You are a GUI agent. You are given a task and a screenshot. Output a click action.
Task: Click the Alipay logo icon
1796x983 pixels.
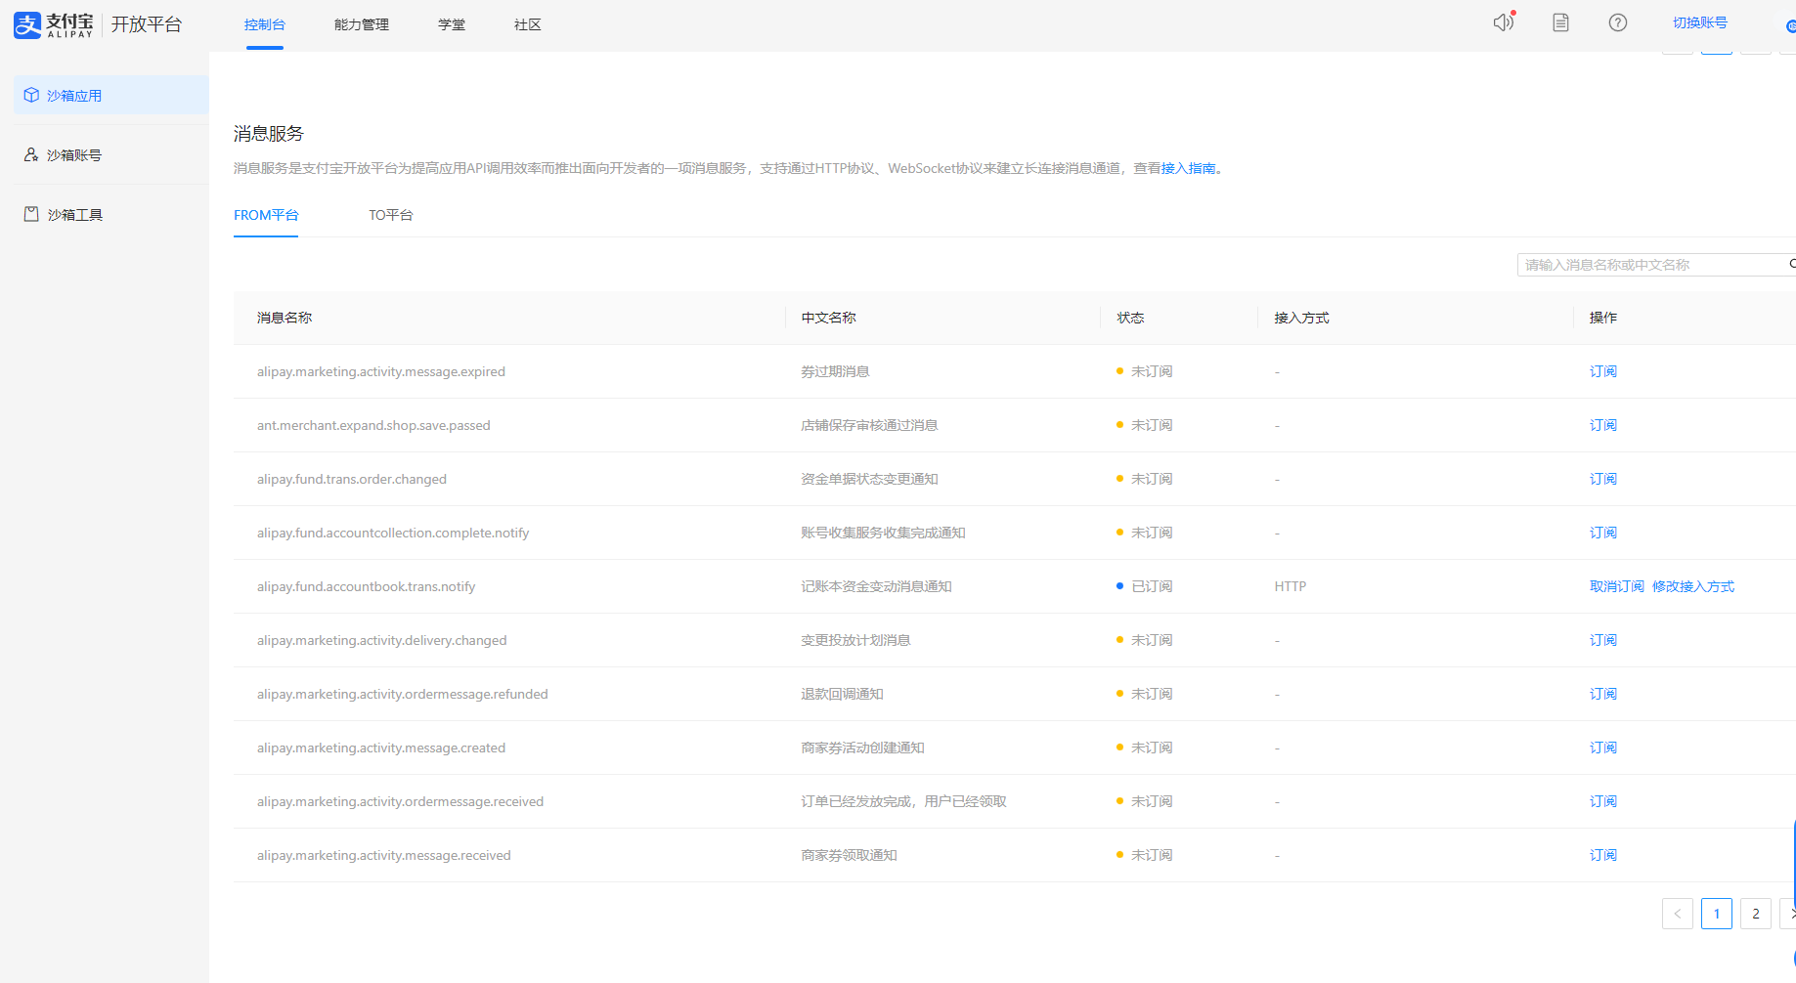[x=27, y=24]
